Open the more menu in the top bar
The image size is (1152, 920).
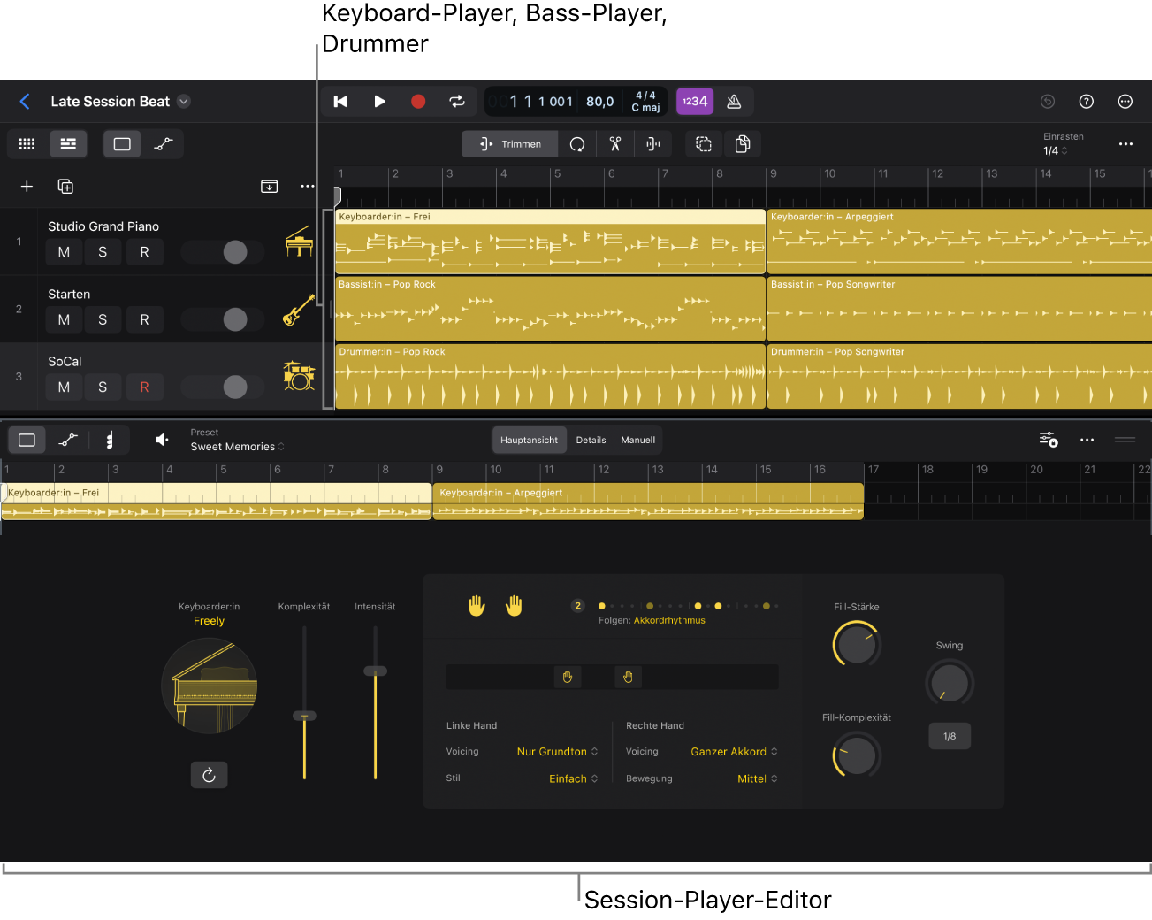click(x=1125, y=102)
